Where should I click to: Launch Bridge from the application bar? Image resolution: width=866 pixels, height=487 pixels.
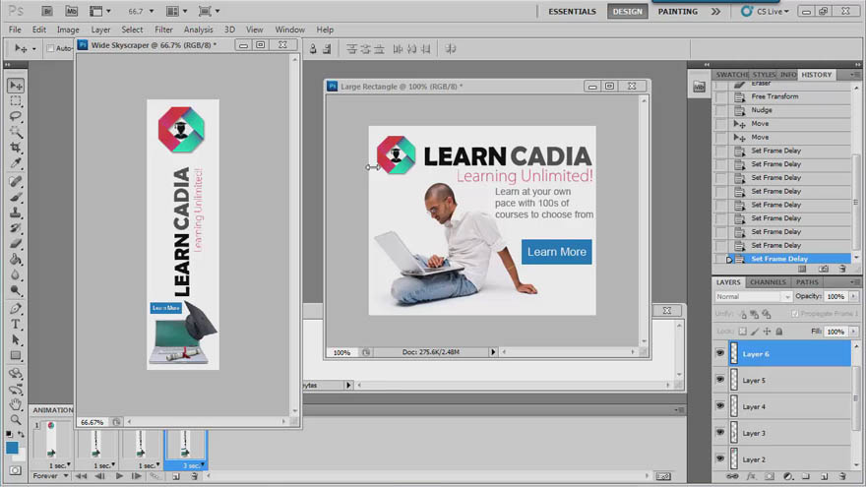[x=47, y=11]
